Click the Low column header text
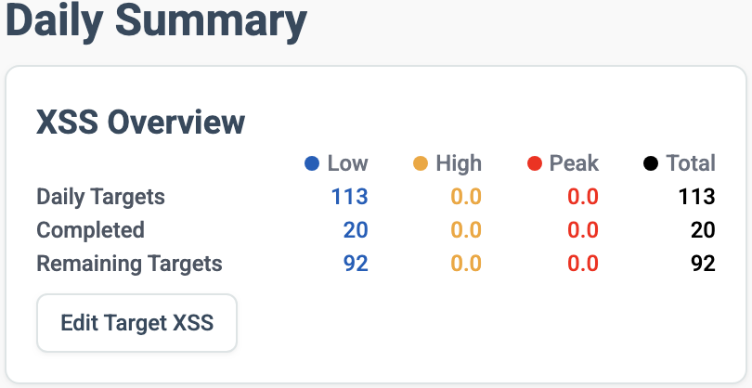 pyautogui.click(x=347, y=164)
